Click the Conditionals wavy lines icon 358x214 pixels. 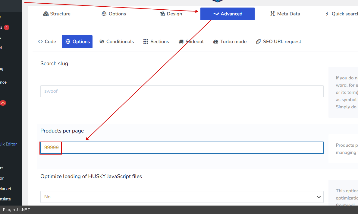click(x=102, y=42)
